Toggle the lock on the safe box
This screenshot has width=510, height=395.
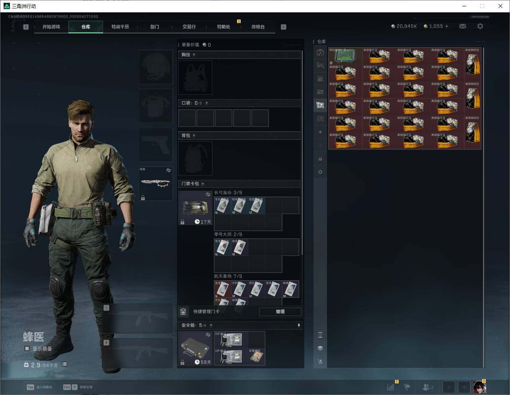(x=183, y=362)
